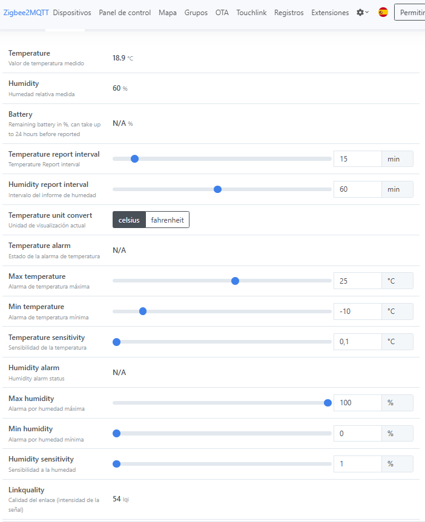Switch temperature unit to fahrenheit

(x=167, y=220)
